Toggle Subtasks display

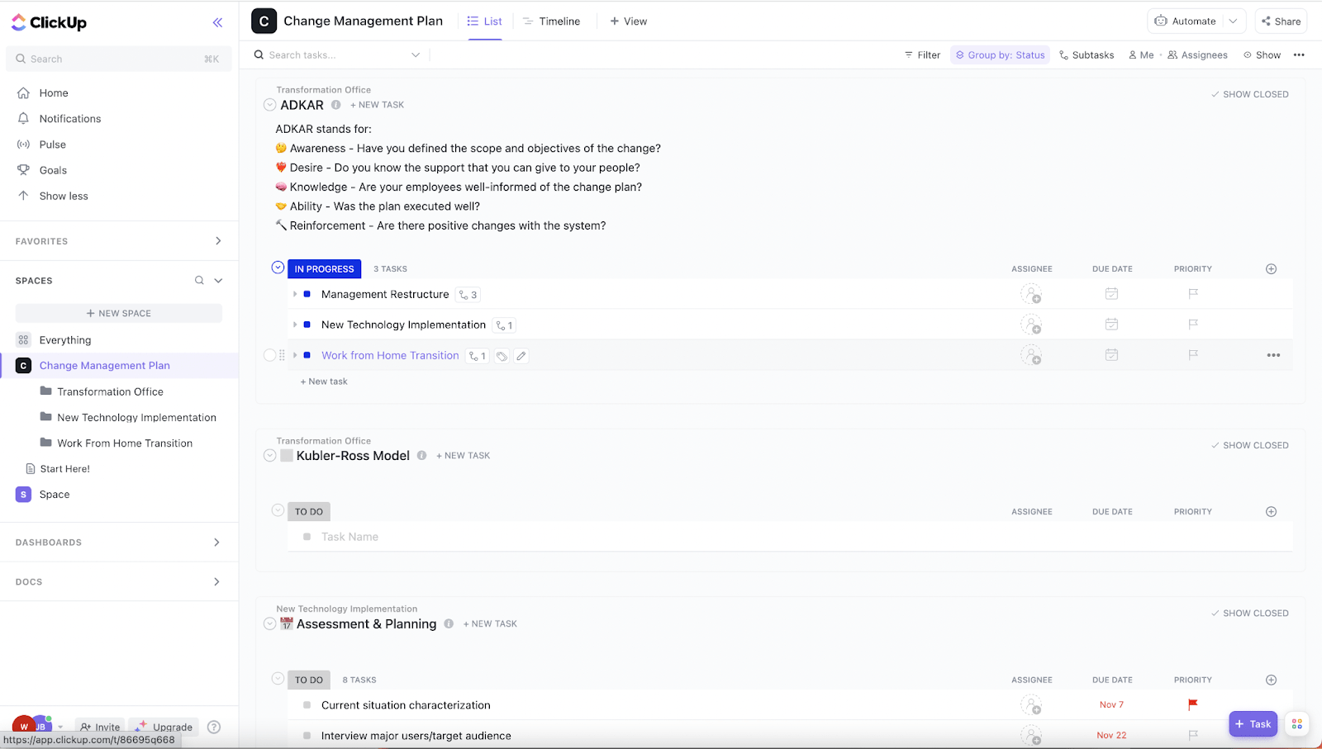coord(1087,55)
